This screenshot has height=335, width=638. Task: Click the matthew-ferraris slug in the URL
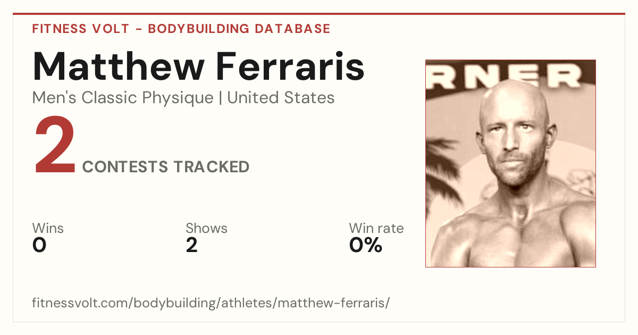(x=331, y=304)
